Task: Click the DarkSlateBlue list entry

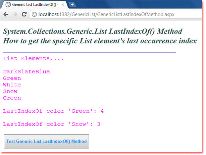Action: [x=27, y=71]
